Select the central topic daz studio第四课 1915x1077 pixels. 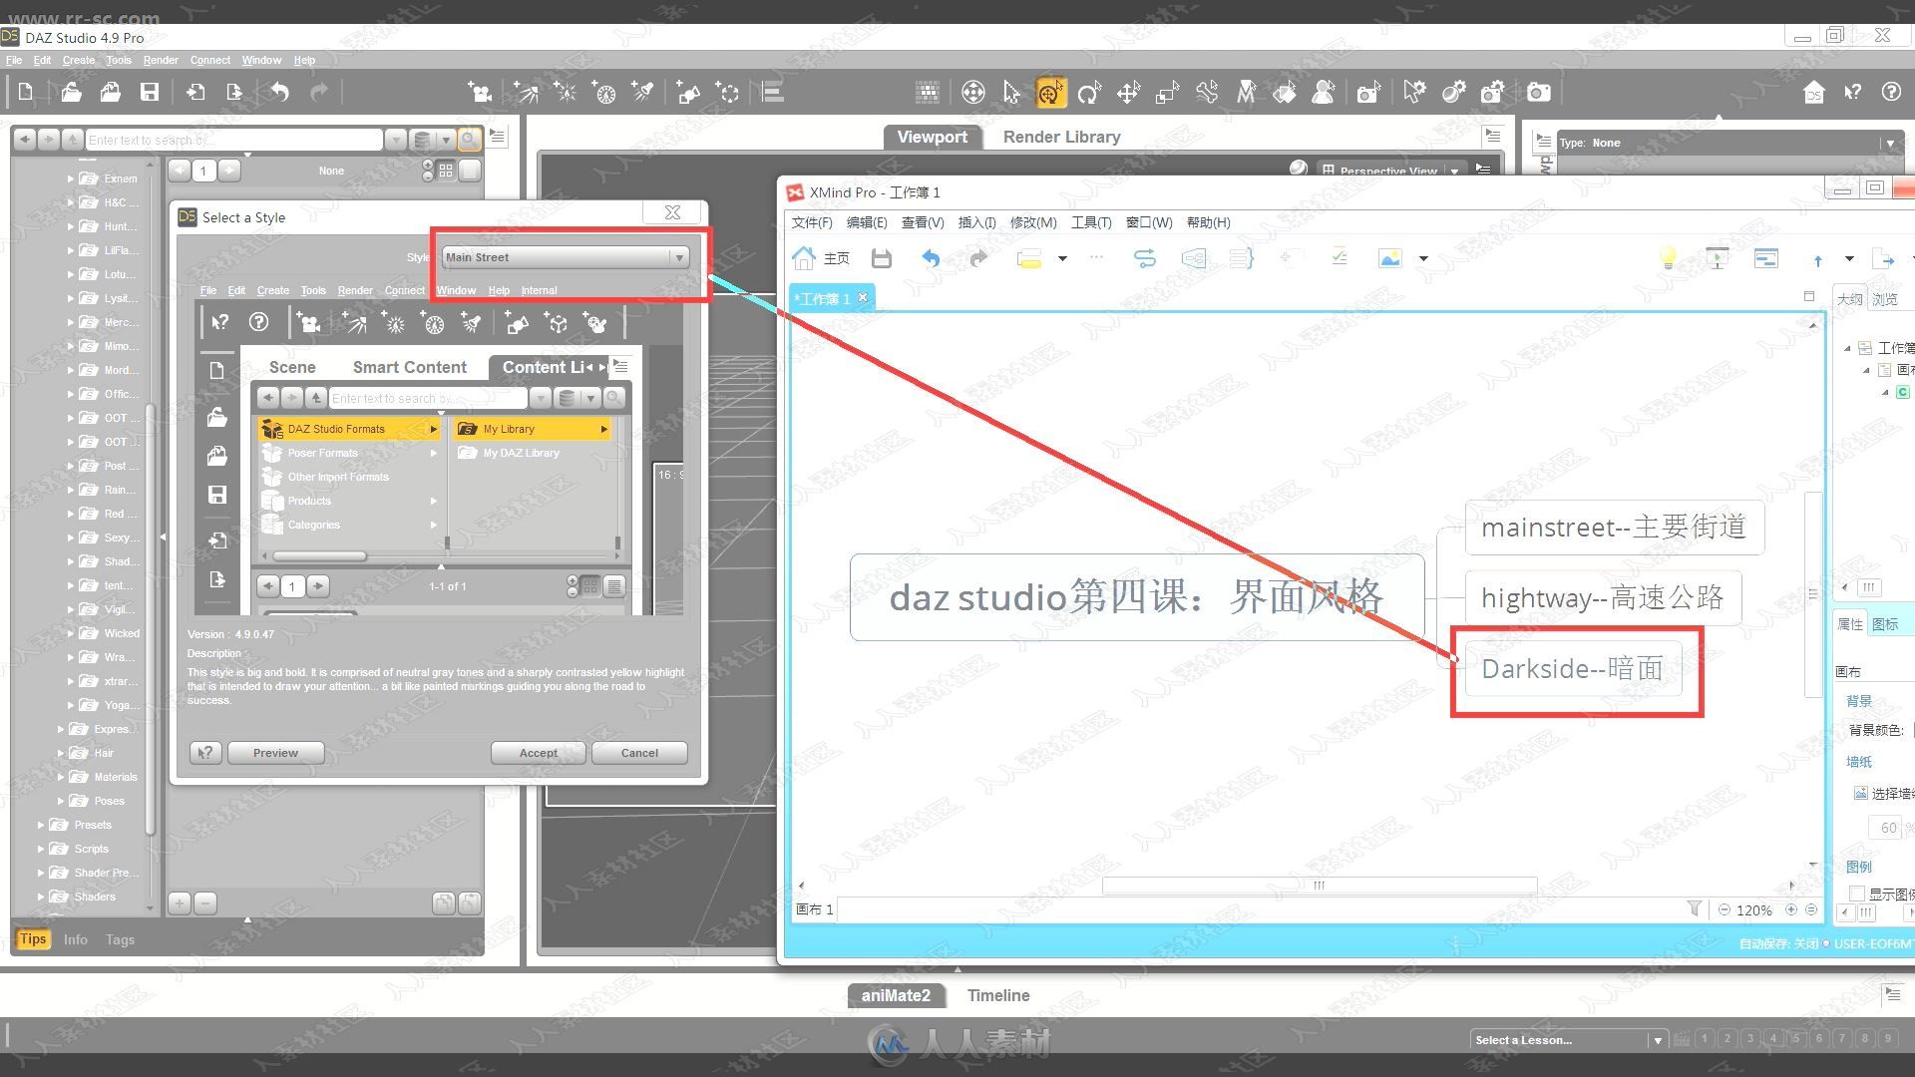pyautogui.click(x=1137, y=597)
